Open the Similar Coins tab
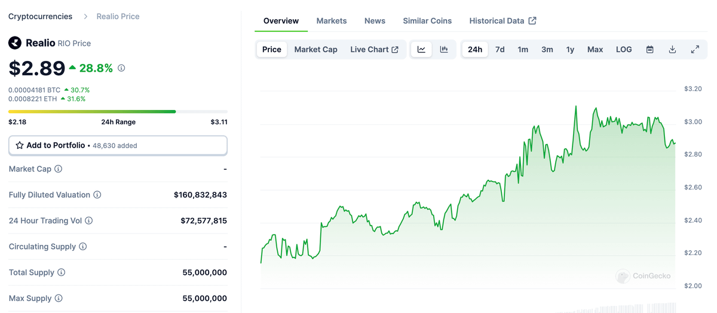 point(427,21)
